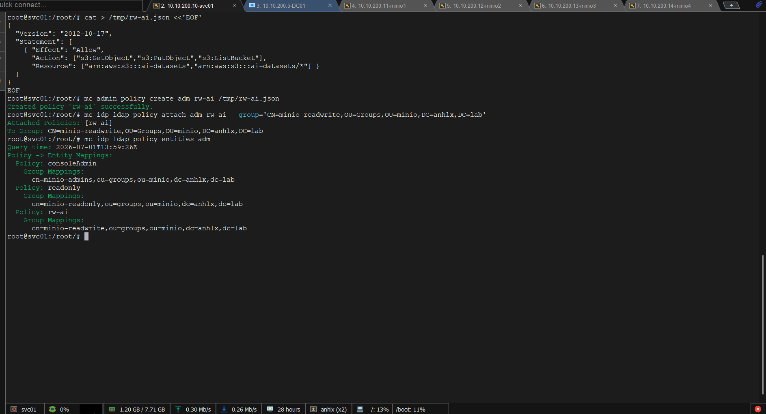Click the 'Attached Policies: [rw-ai]' line
Image resolution: width=766 pixels, height=414 pixels.
click(x=60, y=123)
